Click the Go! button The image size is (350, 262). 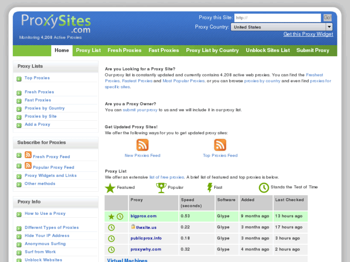tap(327, 18)
